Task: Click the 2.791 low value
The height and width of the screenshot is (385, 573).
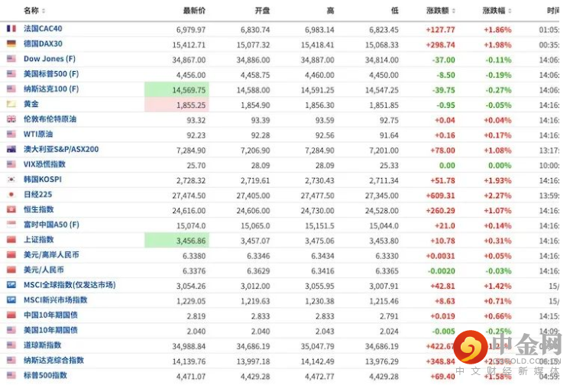Action: (x=389, y=316)
